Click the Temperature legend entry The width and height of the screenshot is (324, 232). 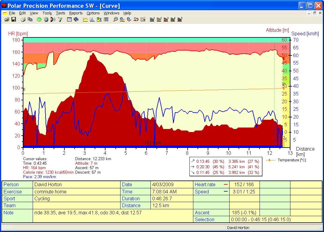click(291, 160)
